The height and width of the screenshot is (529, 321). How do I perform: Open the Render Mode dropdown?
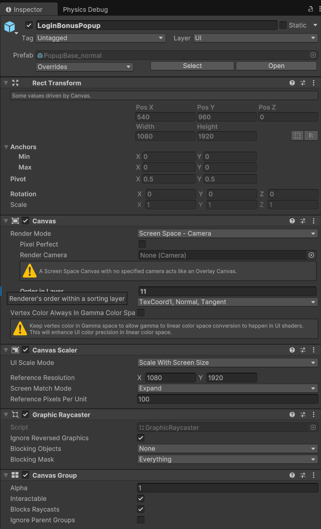click(227, 233)
